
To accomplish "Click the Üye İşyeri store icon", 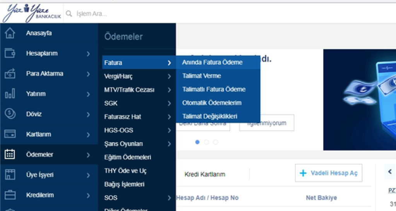I will coord(10,175).
